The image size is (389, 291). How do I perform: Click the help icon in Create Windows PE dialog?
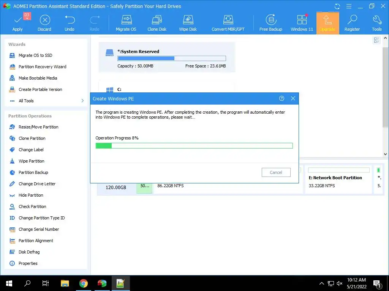pyautogui.click(x=281, y=99)
